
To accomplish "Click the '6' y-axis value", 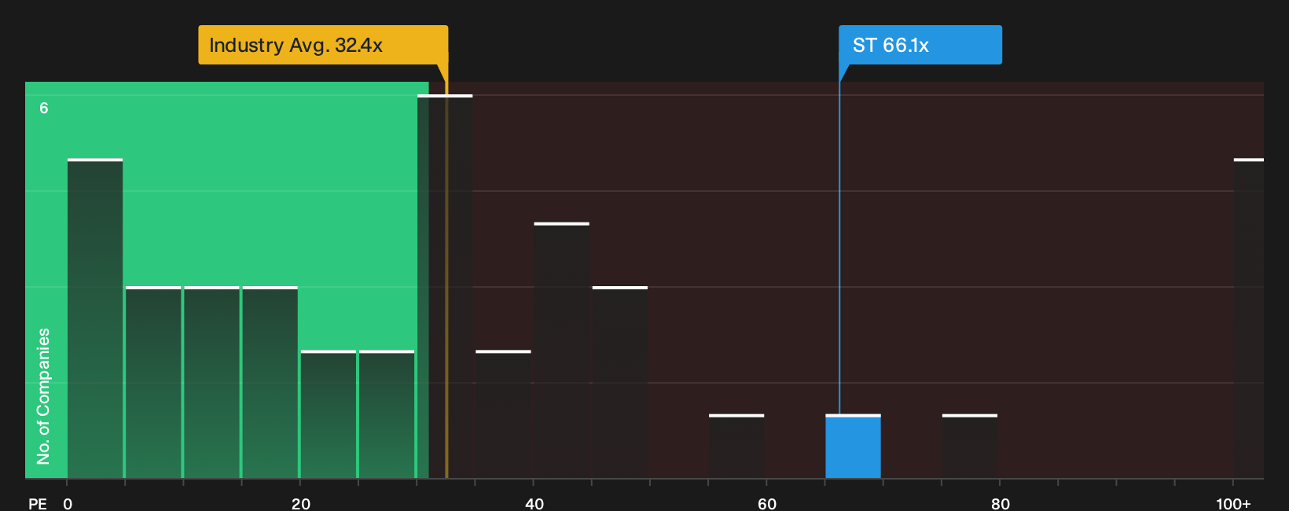I will tap(44, 108).
